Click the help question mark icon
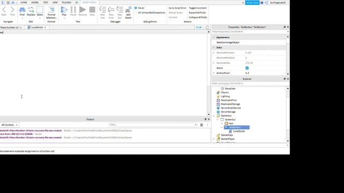Image resolution: width=344 pixels, height=193 pixels. coord(262,3)
